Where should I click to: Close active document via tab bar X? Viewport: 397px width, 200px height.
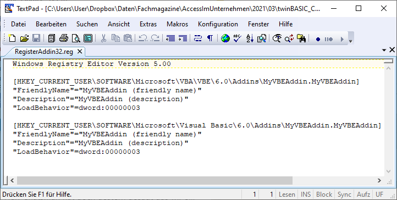392,50
